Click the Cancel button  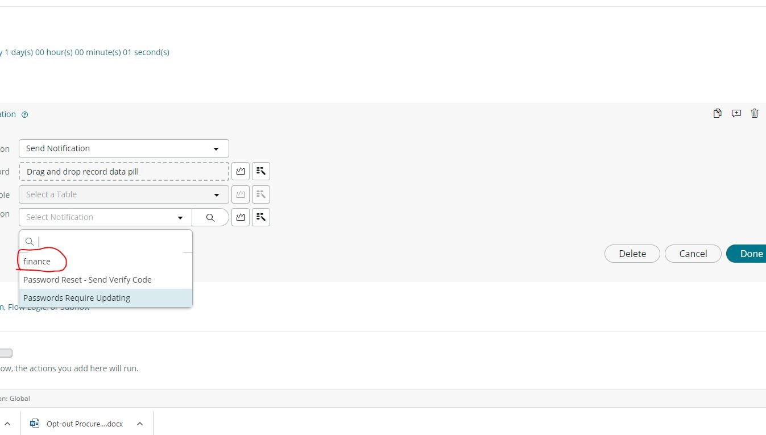pyautogui.click(x=693, y=254)
